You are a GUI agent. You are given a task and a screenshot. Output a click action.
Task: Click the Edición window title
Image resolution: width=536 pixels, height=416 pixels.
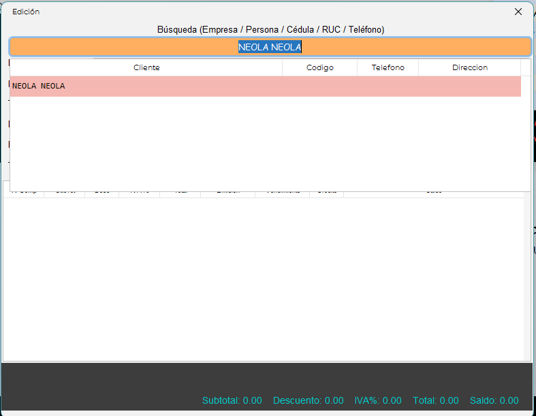coord(26,12)
